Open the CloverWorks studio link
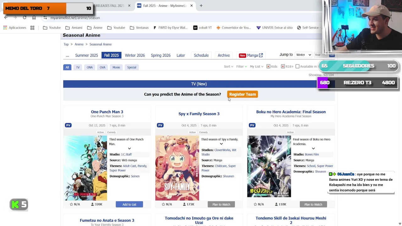Screen dimensions: 402x226 pyautogui.click(x=222, y=150)
